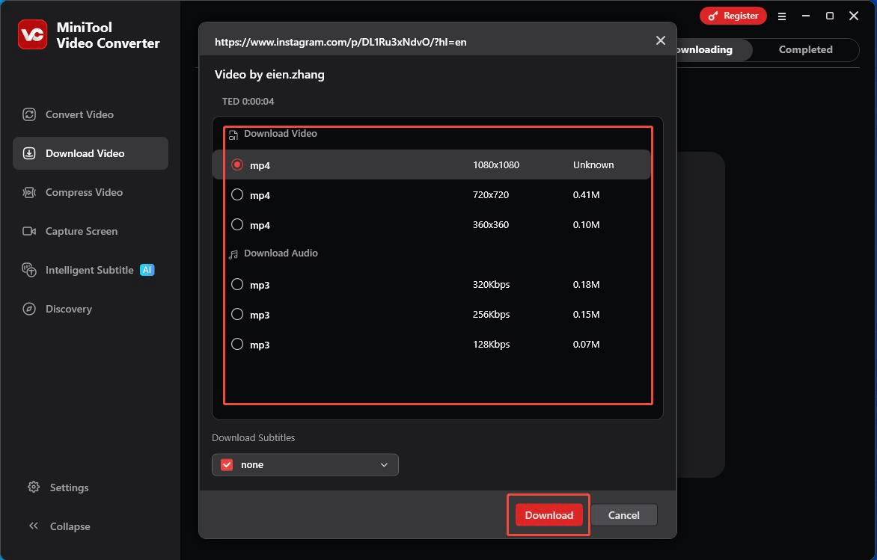This screenshot has width=877, height=560.
Task: Click the 'Video by eien.zhang' title
Action: [x=269, y=74]
